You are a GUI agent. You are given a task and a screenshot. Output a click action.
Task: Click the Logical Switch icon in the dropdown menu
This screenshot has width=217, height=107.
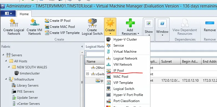pos(108,89)
